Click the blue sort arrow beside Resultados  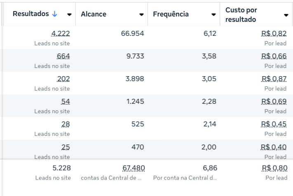[x=55, y=14]
